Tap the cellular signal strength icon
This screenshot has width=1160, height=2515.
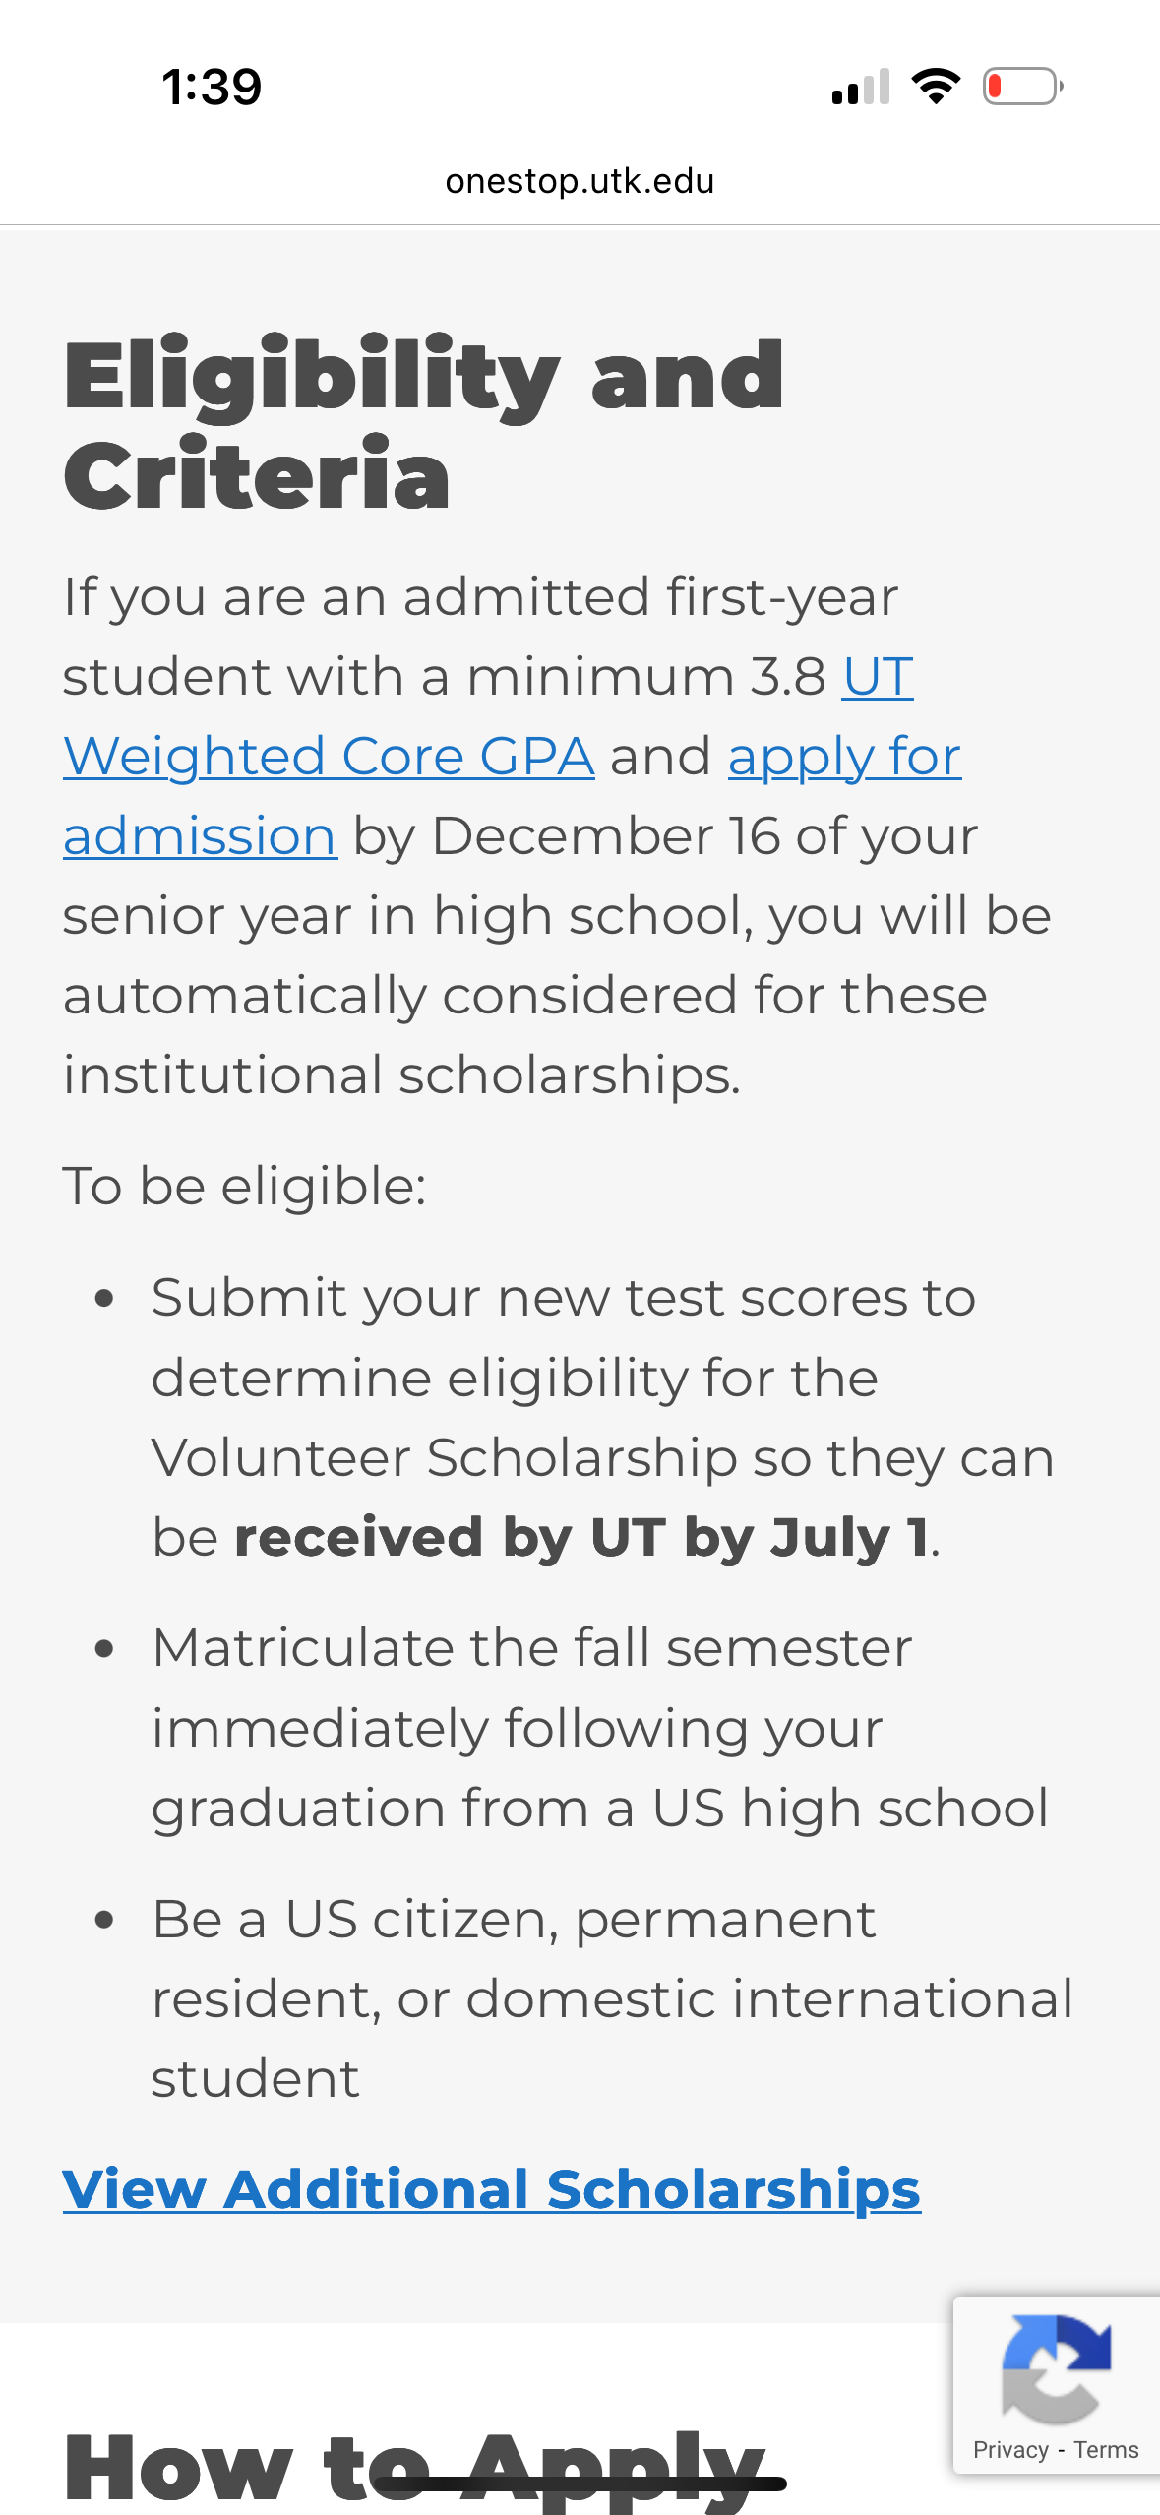click(x=861, y=87)
